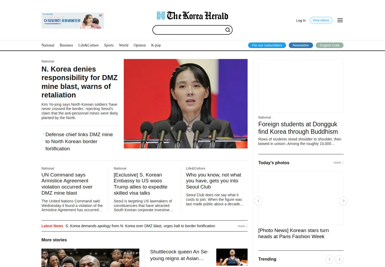This screenshot has height=267, width=385.
Task: Open Foreign students at Dongguk article
Action: point(298,128)
